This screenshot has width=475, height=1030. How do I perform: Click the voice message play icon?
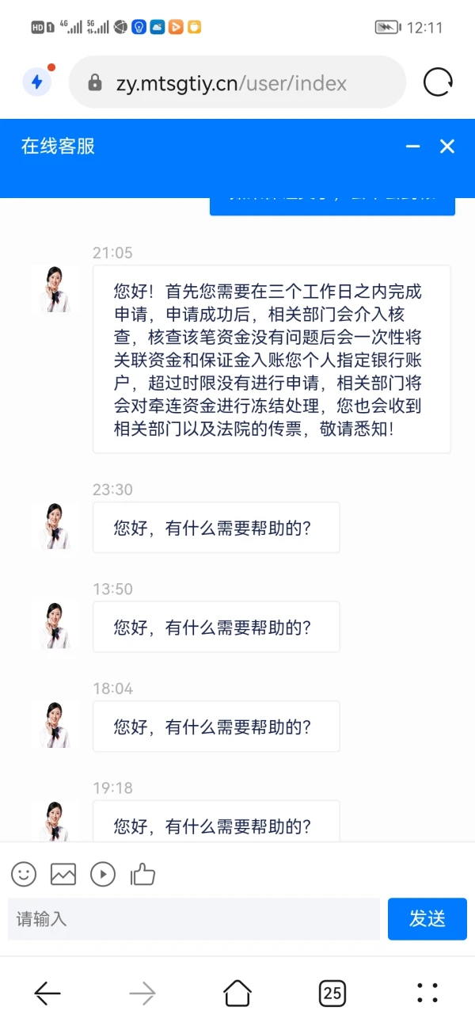coord(102,874)
